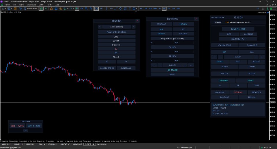Image resolution: width=277 pixels, height=149 pixels.
Task: Click QuickTrade SELL 1.12015 button
Action: [x=17, y=126]
